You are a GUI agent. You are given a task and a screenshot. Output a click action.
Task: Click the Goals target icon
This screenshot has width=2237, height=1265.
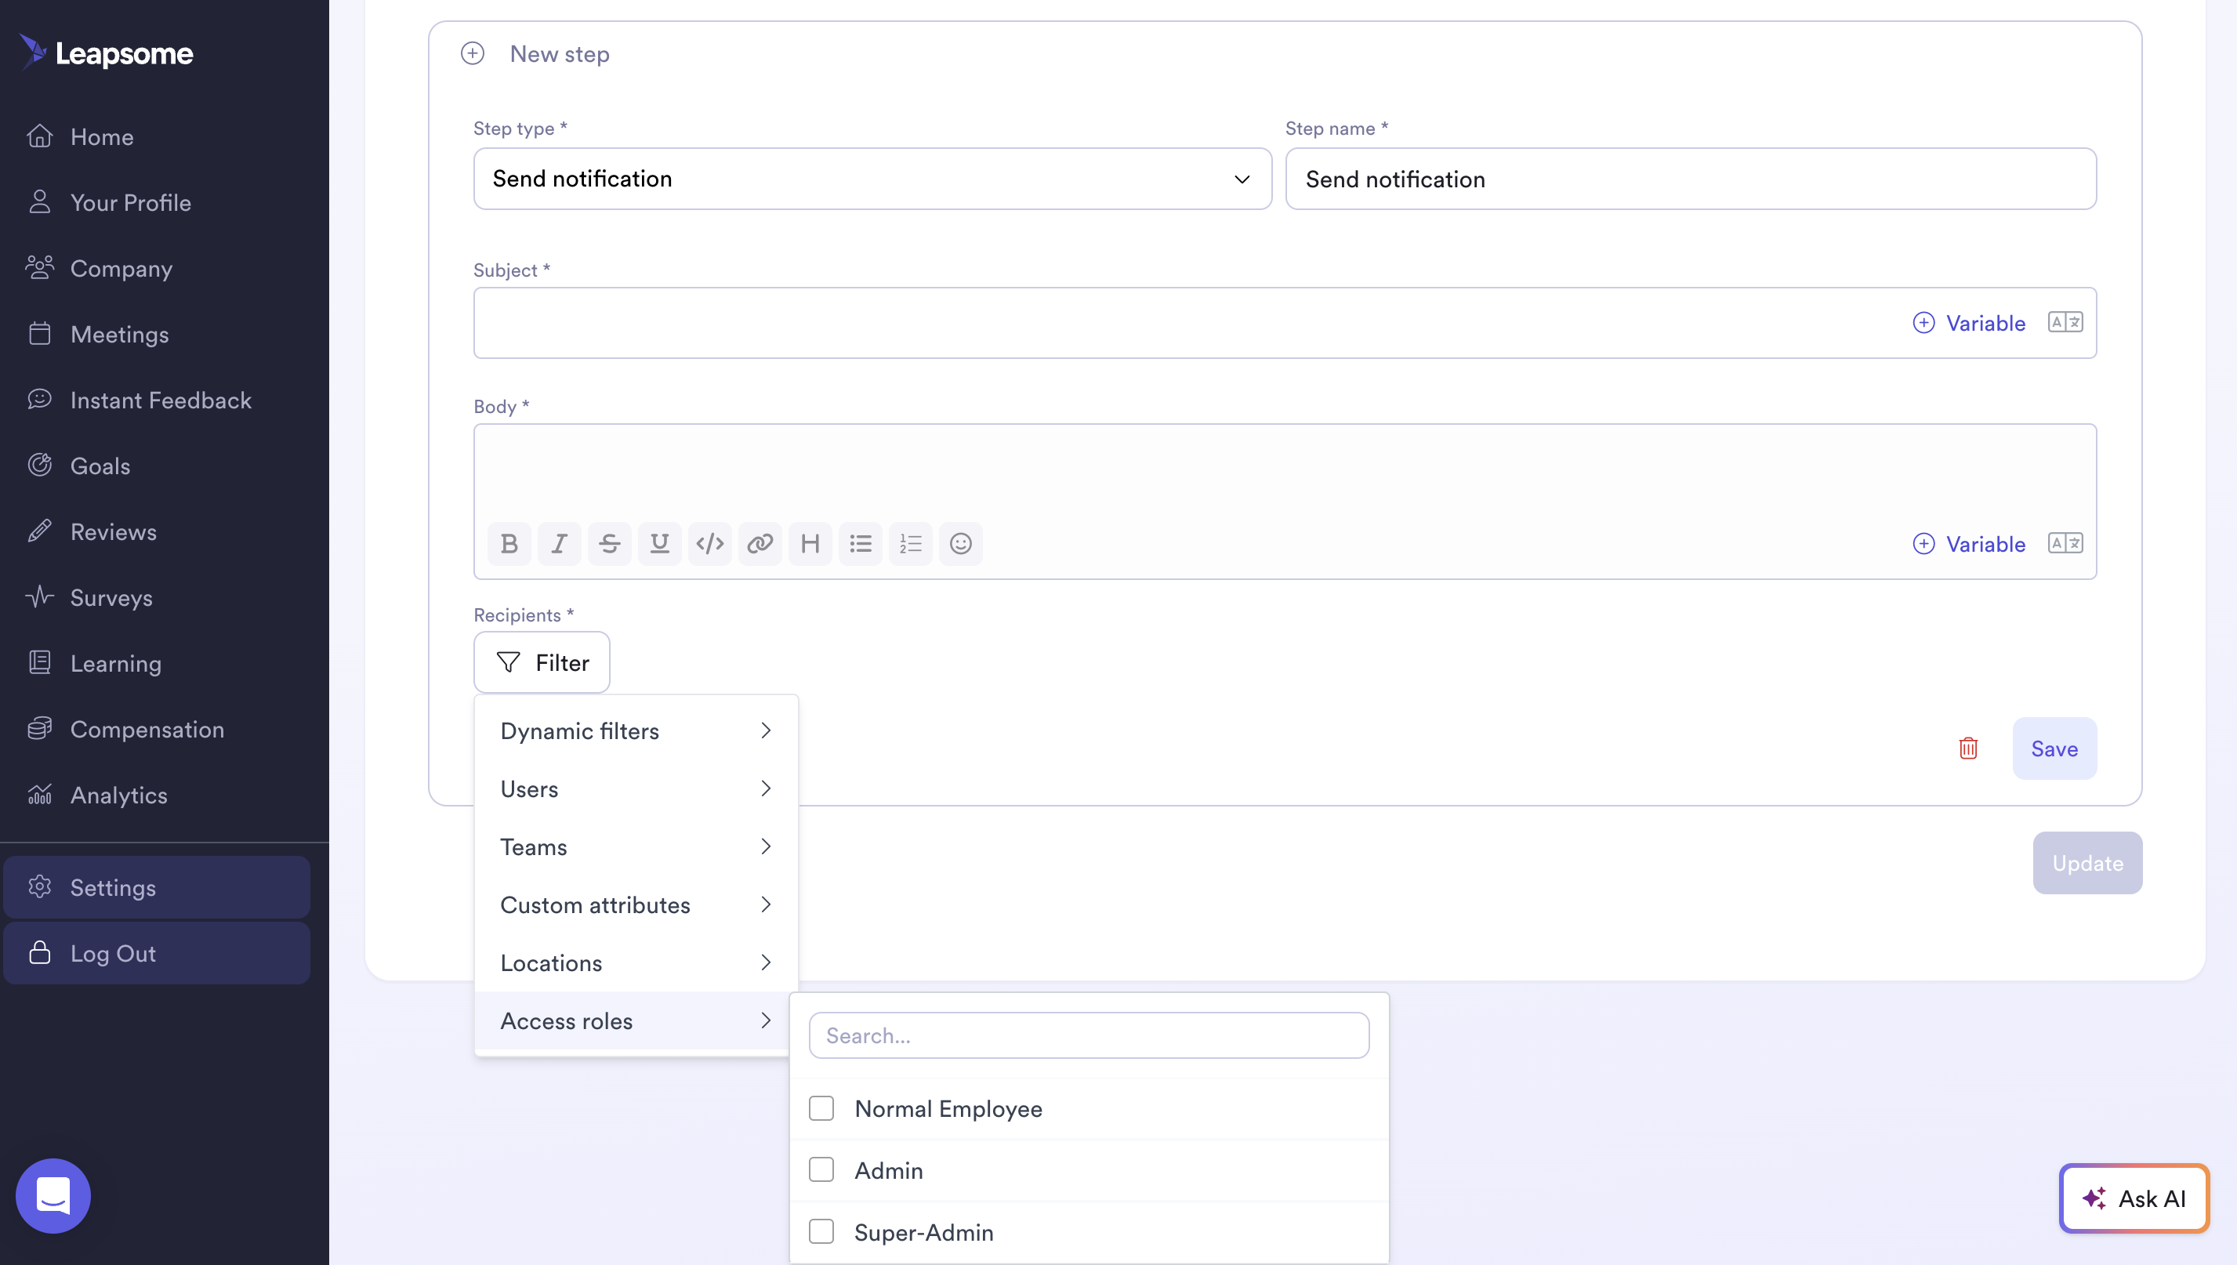[x=40, y=466]
